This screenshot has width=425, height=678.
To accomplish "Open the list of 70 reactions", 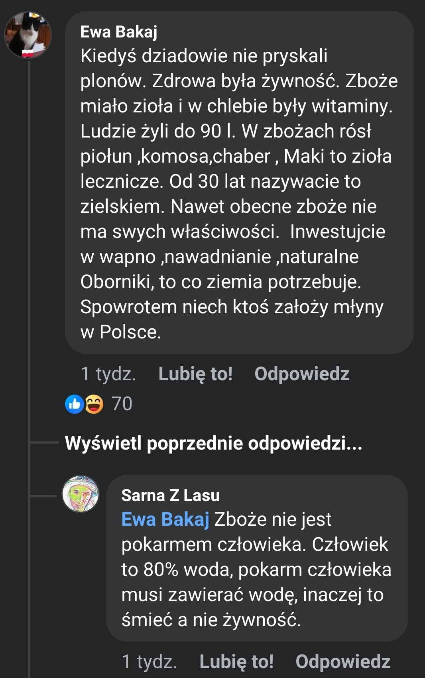I will pyautogui.click(x=122, y=404).
